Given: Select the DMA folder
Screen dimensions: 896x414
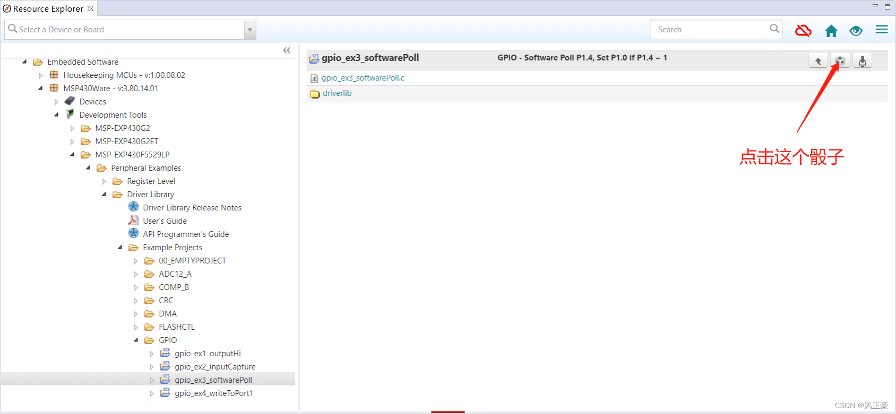Looking at the screenshot, I should [168, 314].
